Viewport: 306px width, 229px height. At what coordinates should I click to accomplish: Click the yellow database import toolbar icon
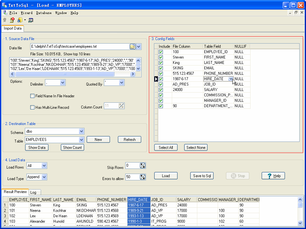click(x=20, y=20)
